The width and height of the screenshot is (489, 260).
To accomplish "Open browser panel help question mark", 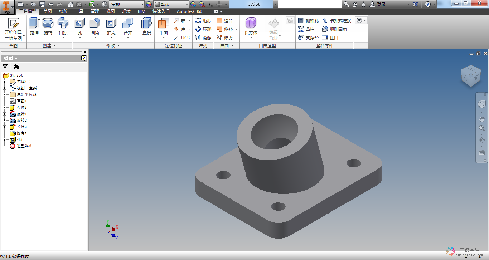I will tap(84, 58).
